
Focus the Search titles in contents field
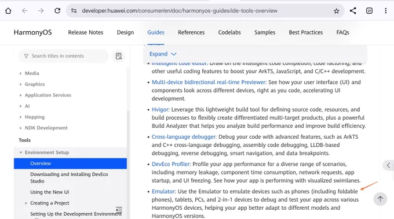[x=64, y=56]
